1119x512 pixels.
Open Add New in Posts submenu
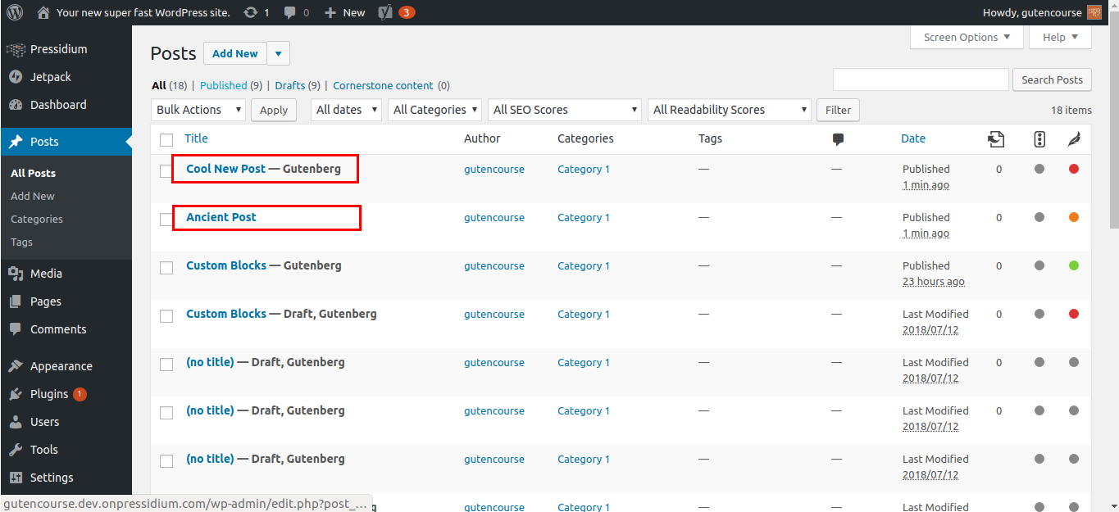[33, 196]
